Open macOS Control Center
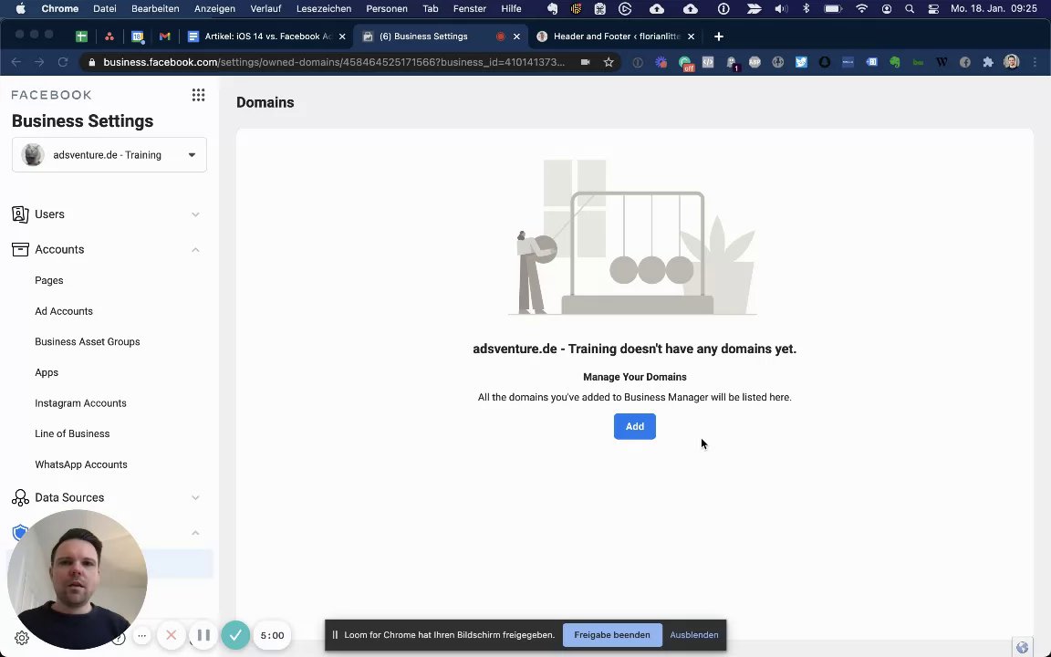Screen dimensions: 1051x657 (933, 9)
